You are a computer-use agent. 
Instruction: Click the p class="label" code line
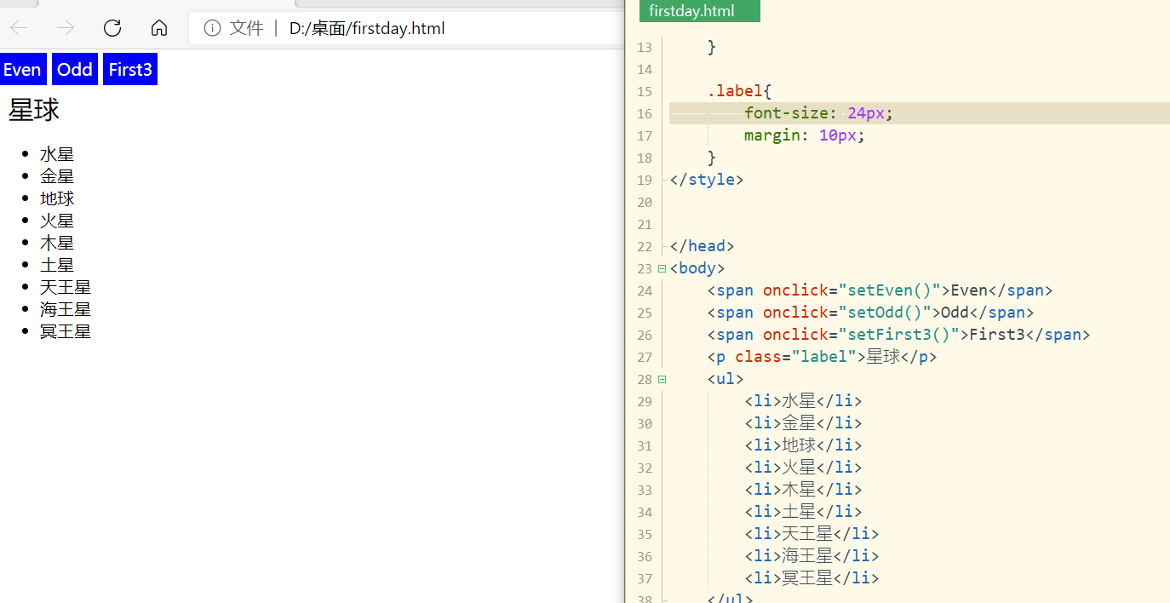point(822,357)
